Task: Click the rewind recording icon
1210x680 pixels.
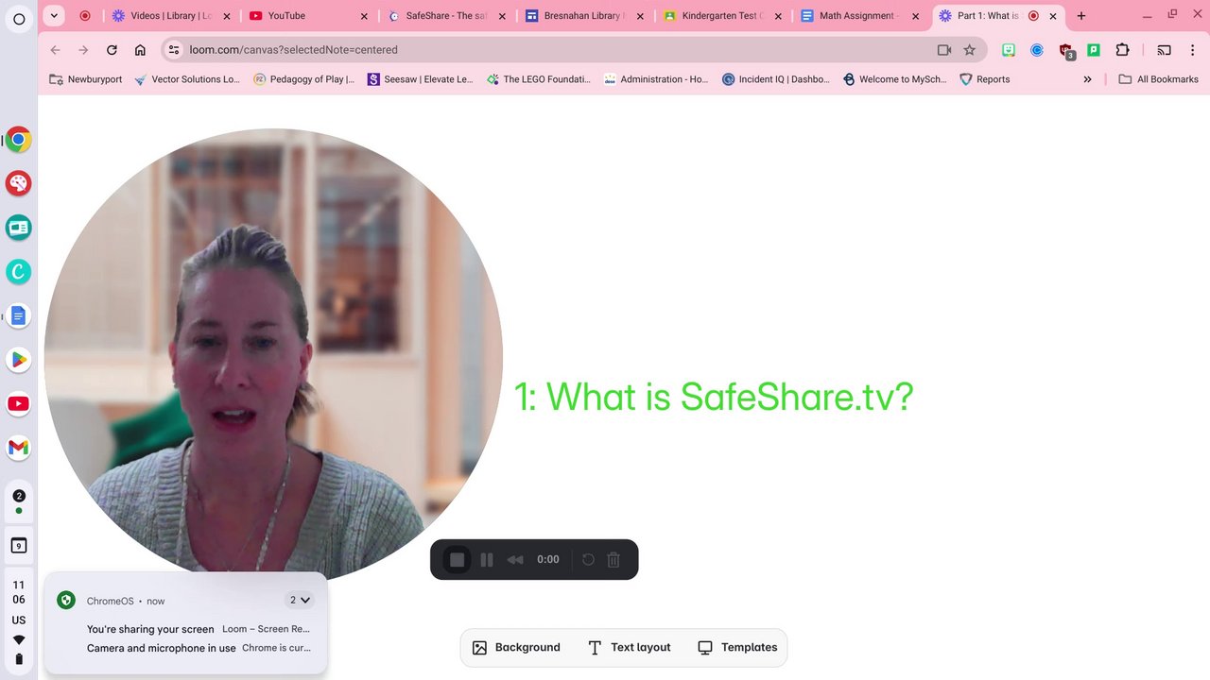Action: tap(515, 559)
